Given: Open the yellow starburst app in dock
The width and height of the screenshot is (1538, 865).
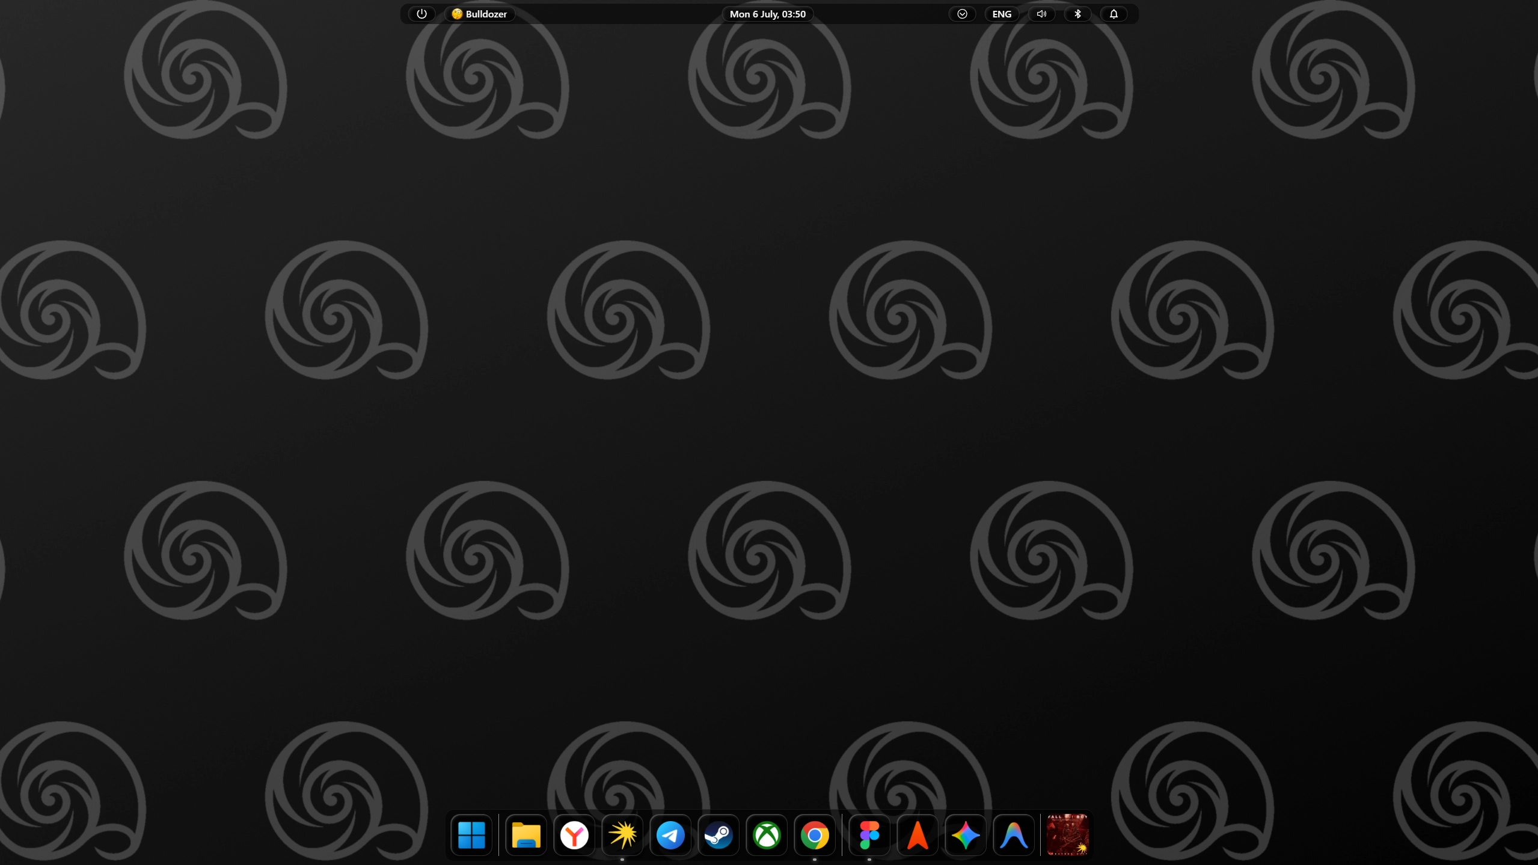Looking at the screenshot, I should (622, 835).
